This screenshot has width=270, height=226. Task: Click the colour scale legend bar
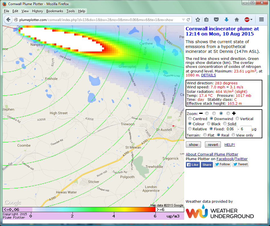point(93,210)
